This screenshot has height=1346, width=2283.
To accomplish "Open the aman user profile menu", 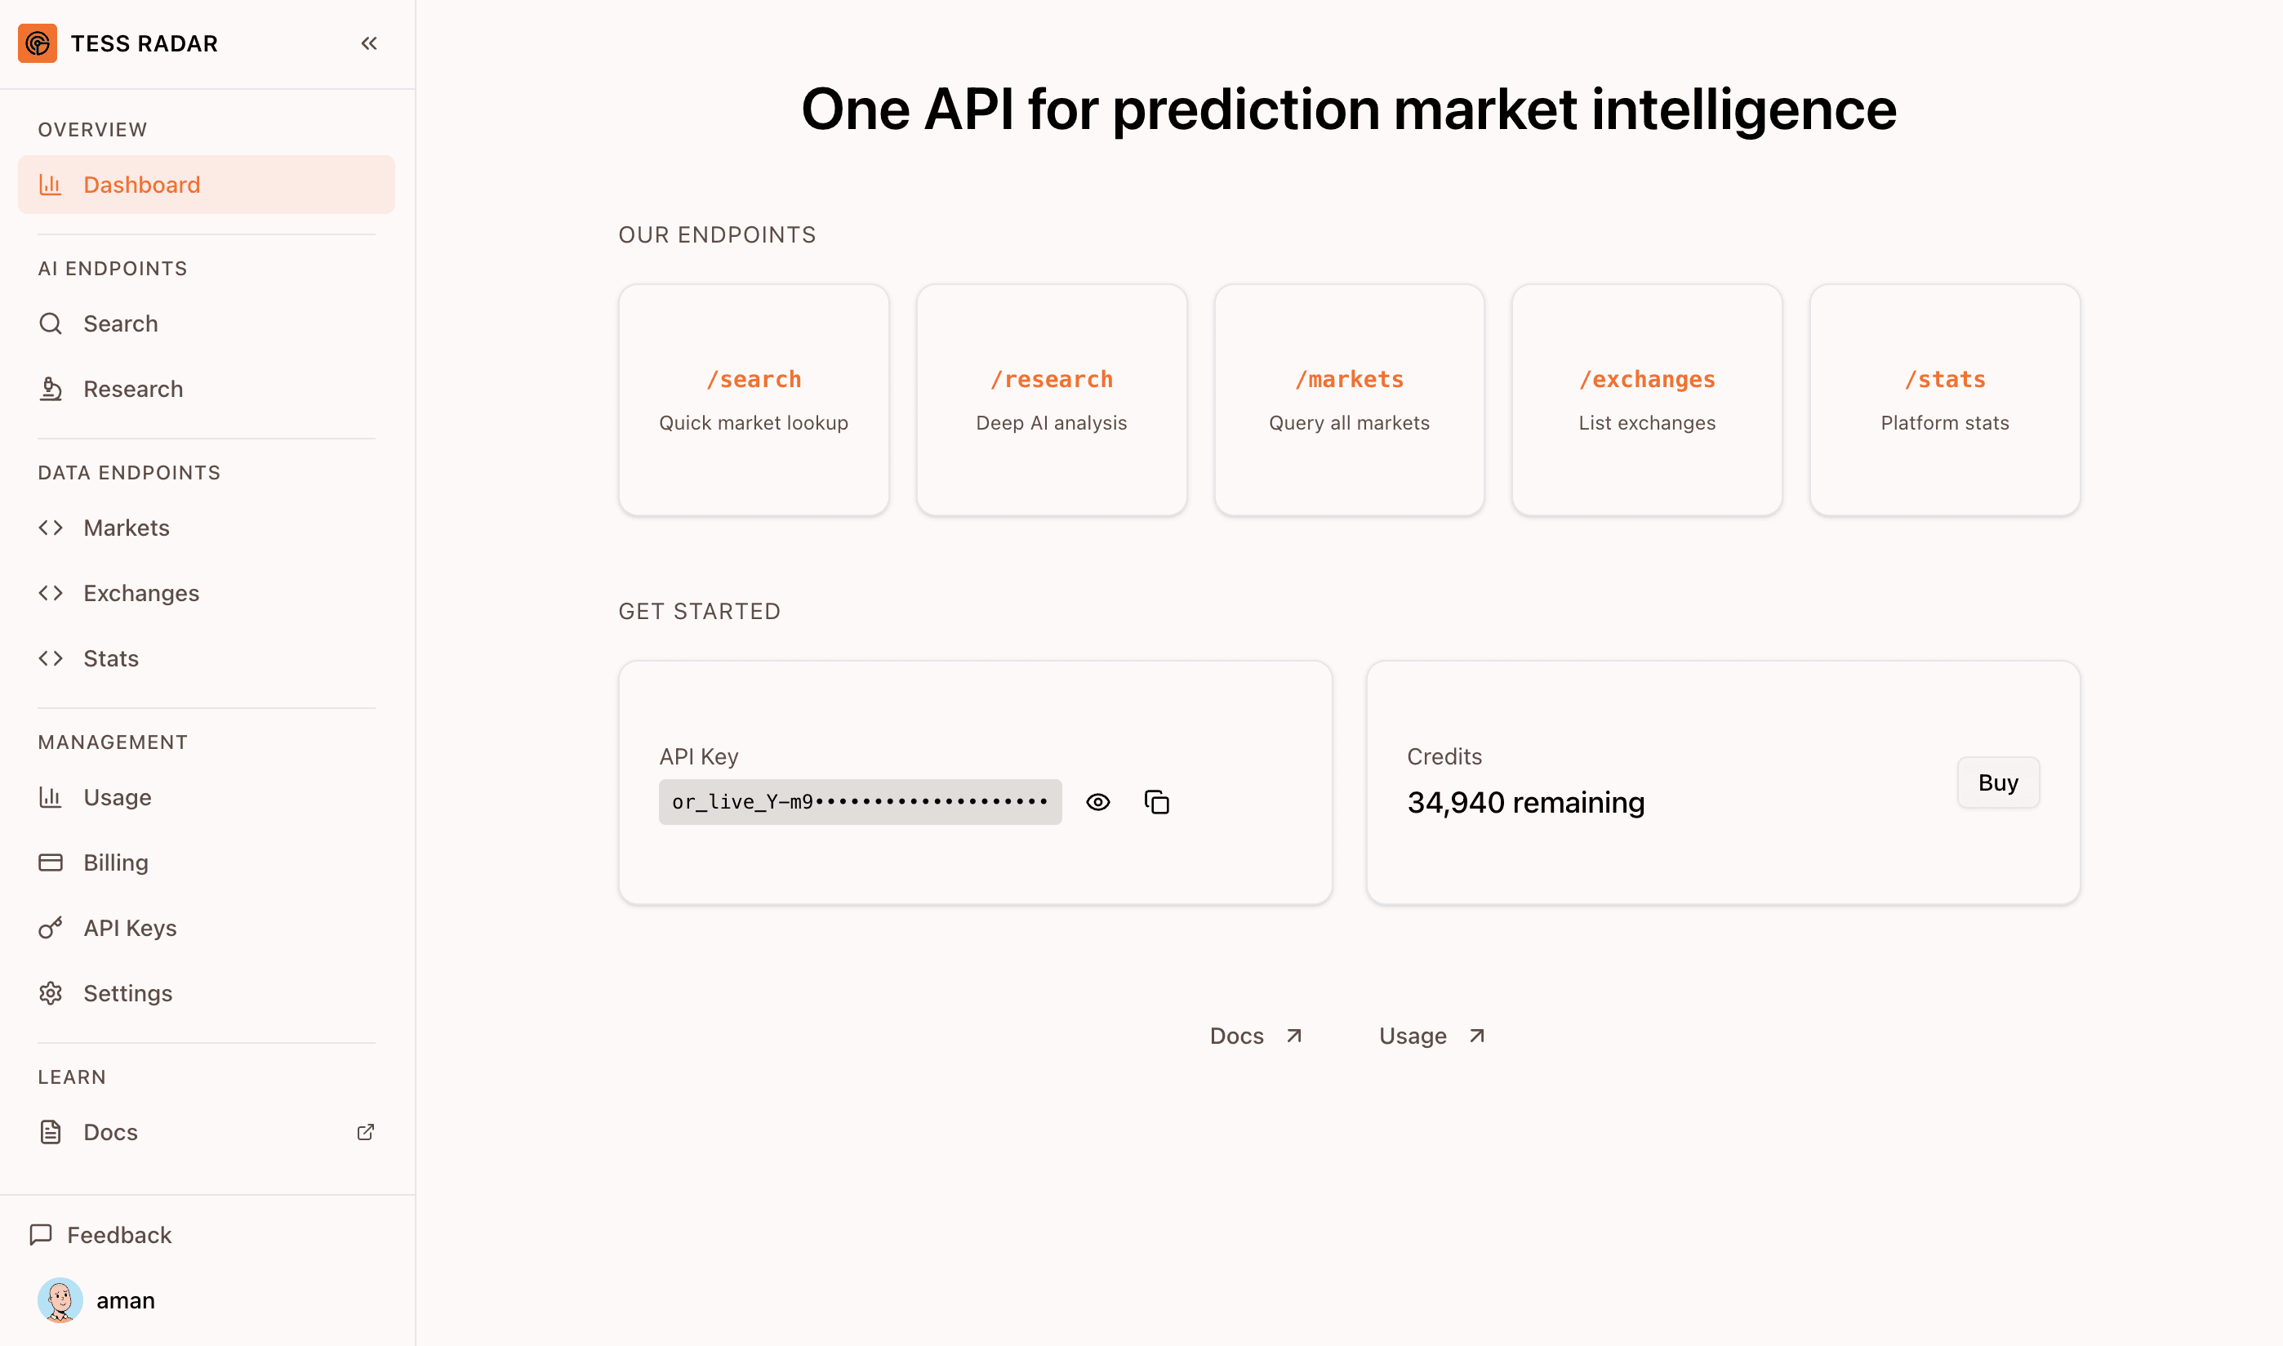I will (98, 1300).
